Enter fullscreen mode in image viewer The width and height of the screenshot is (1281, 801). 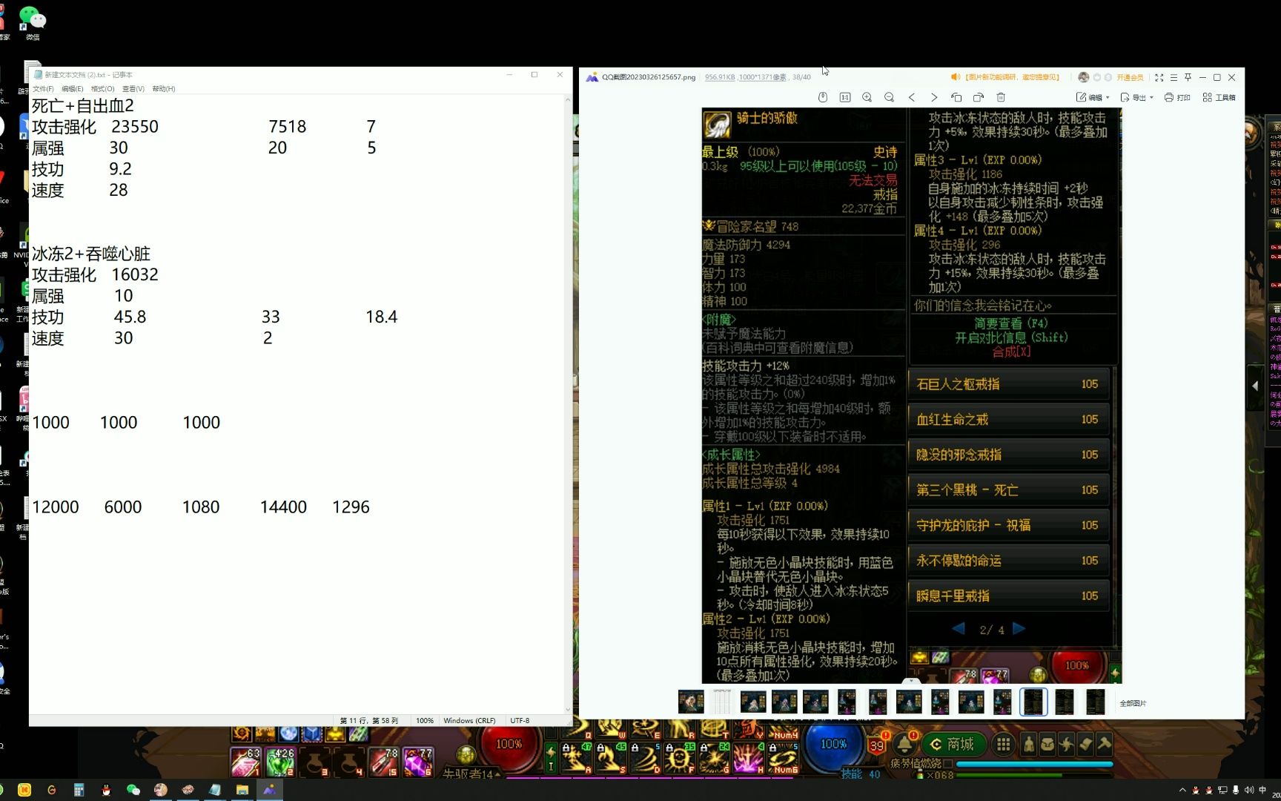[x=1159, y=77]
